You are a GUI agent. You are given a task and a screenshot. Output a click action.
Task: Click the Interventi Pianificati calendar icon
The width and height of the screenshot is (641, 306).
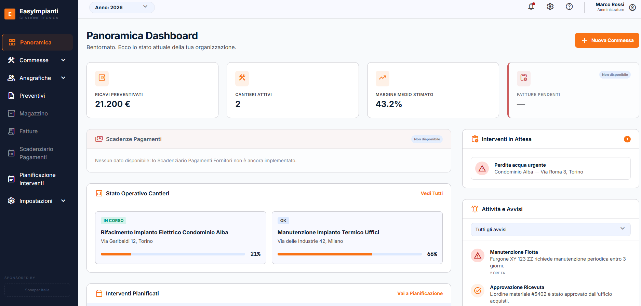99,293
